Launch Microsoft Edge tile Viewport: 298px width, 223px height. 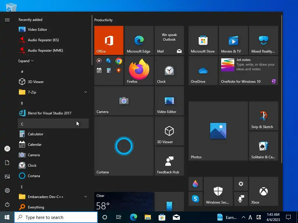(139, 40)
